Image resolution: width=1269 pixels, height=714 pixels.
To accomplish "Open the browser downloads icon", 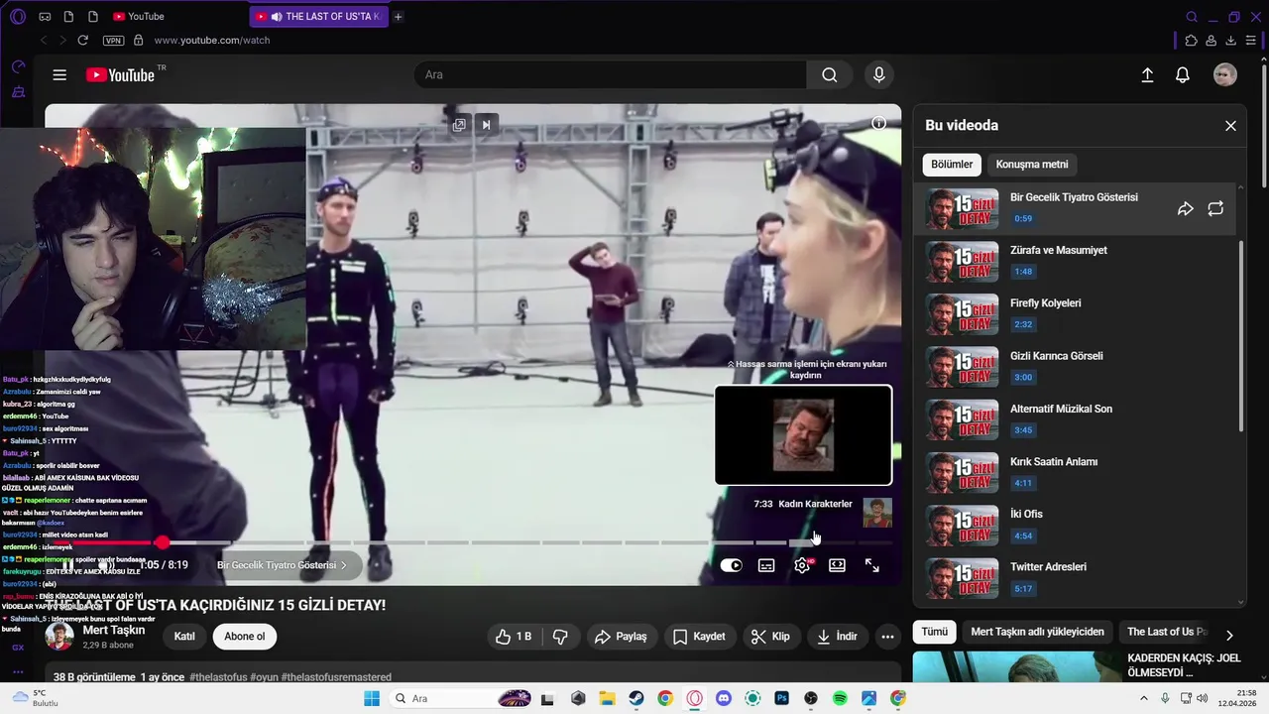I will (x=1231, y=41).
